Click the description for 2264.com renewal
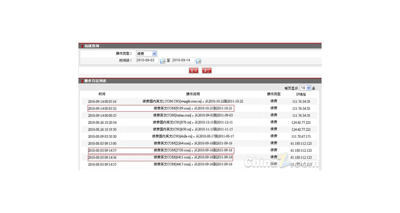 coord(193,143)
